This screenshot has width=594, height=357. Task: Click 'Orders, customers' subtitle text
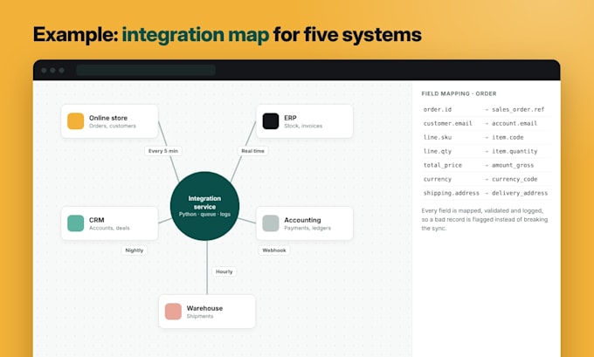[113, 126]
